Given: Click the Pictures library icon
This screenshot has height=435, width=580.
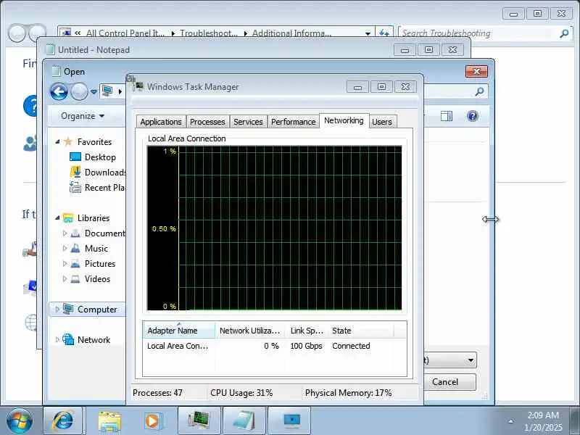Looking at the screenshot, I should 75,263.
